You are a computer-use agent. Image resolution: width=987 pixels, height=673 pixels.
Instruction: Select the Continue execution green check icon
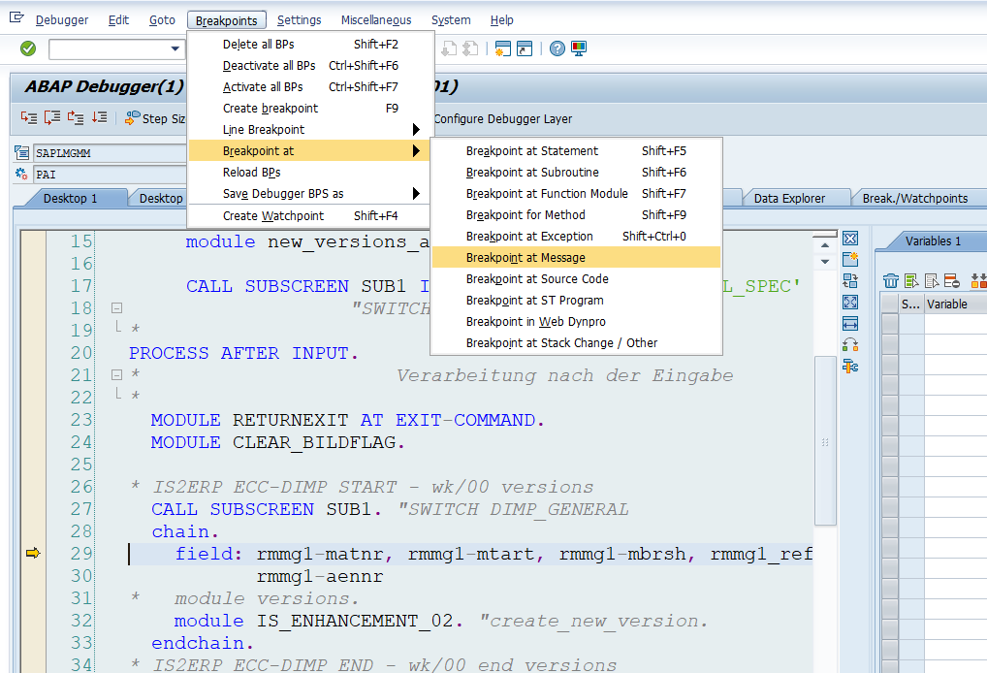[x=26, y=48]
